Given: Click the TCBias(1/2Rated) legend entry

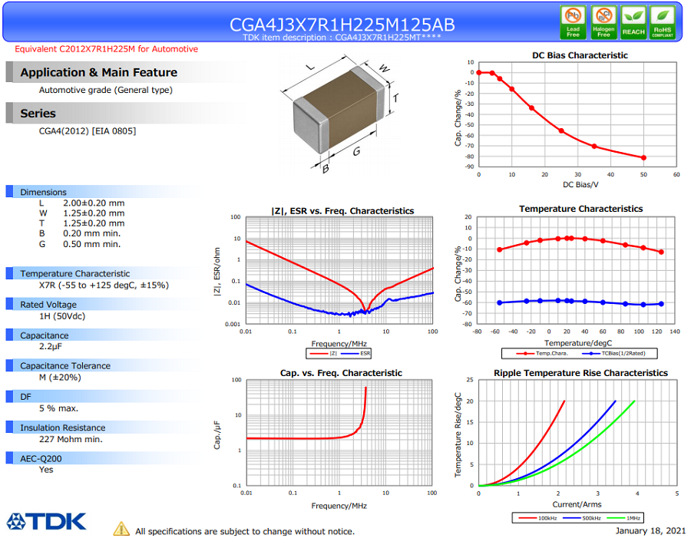Looking at the screenshot, I should (x=614, y=353).
